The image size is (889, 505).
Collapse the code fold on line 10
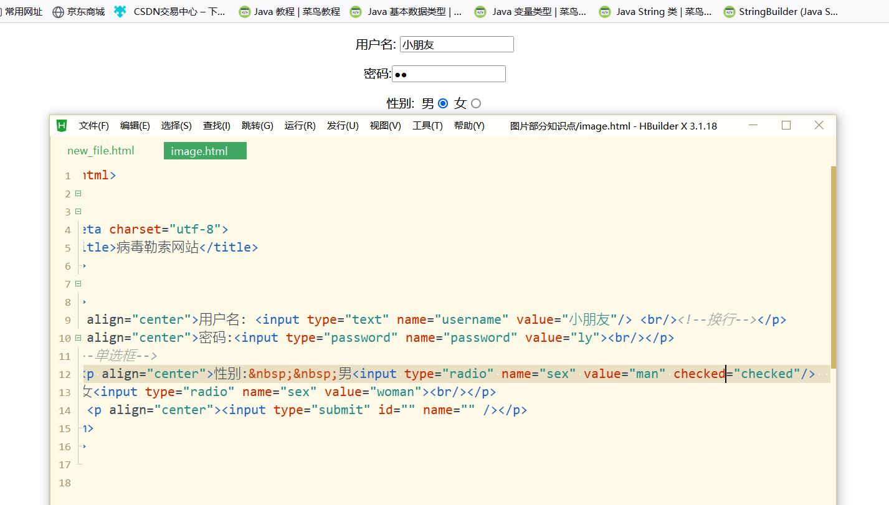(x=78, y=338)
